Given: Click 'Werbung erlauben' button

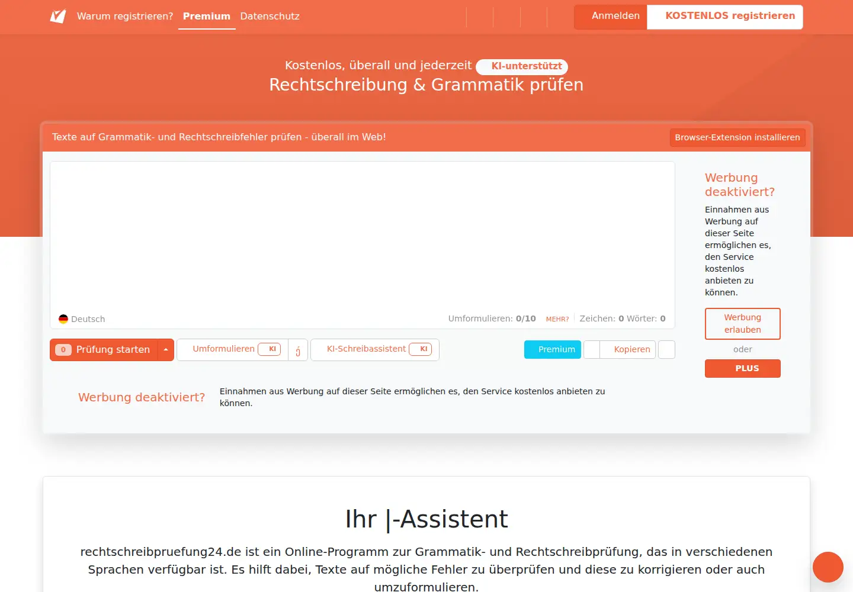Looking at the screenshot, I should click(743, 324).
